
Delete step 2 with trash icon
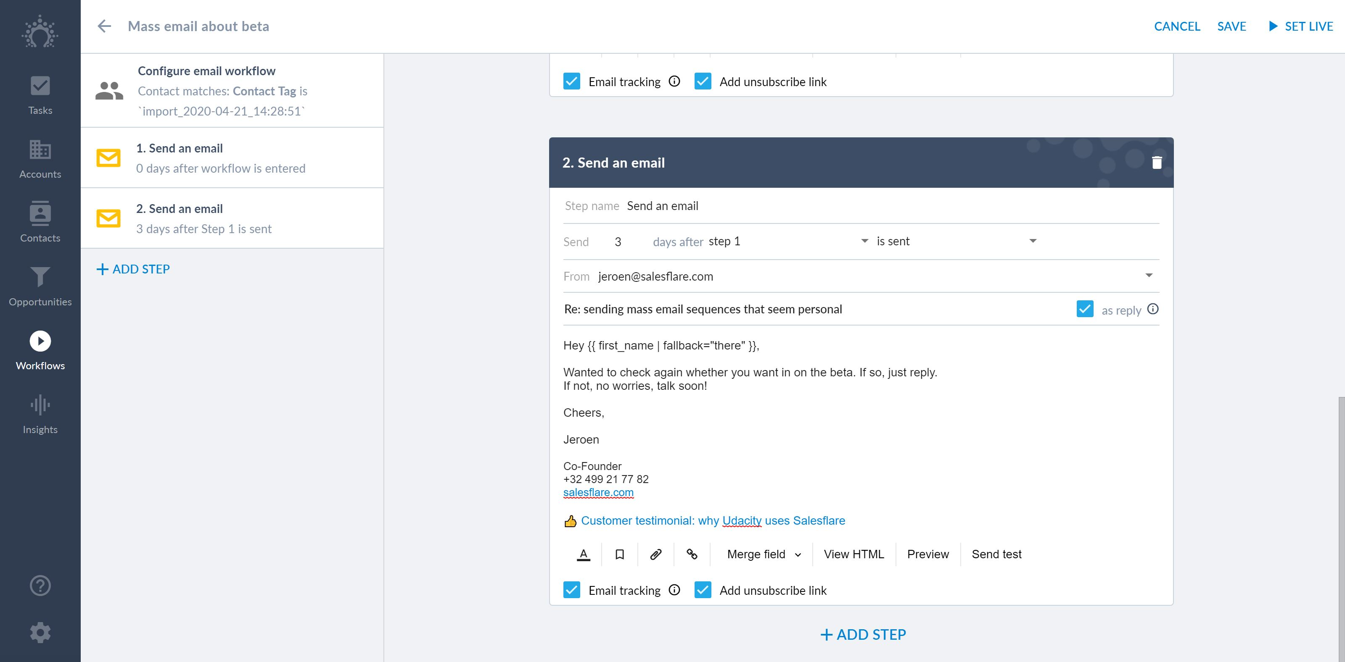click(x=1157, y=163)
